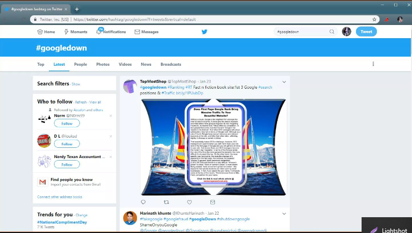Open Home from the house icon
Screen dimensions: 412x233
[x=40, y=32]
